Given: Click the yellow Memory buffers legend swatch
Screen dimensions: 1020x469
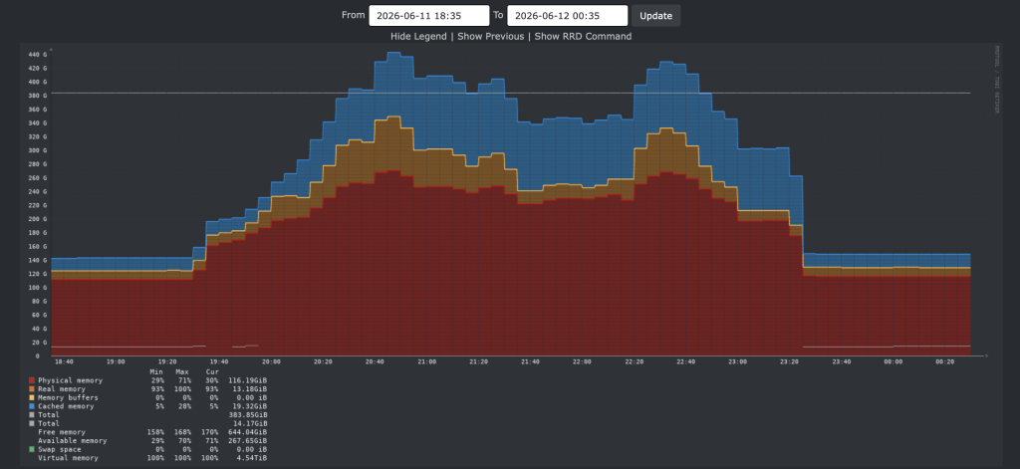Looking at the screenshot, I should pos(31,397).
